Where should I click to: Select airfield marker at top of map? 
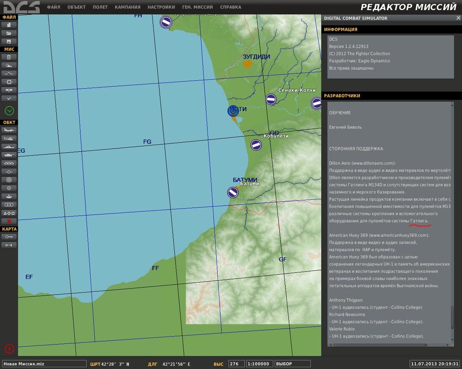(166, 22)
